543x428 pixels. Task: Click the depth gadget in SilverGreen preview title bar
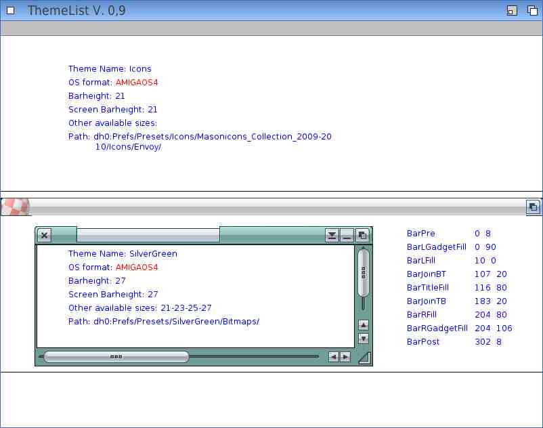[x=364, y=235]
